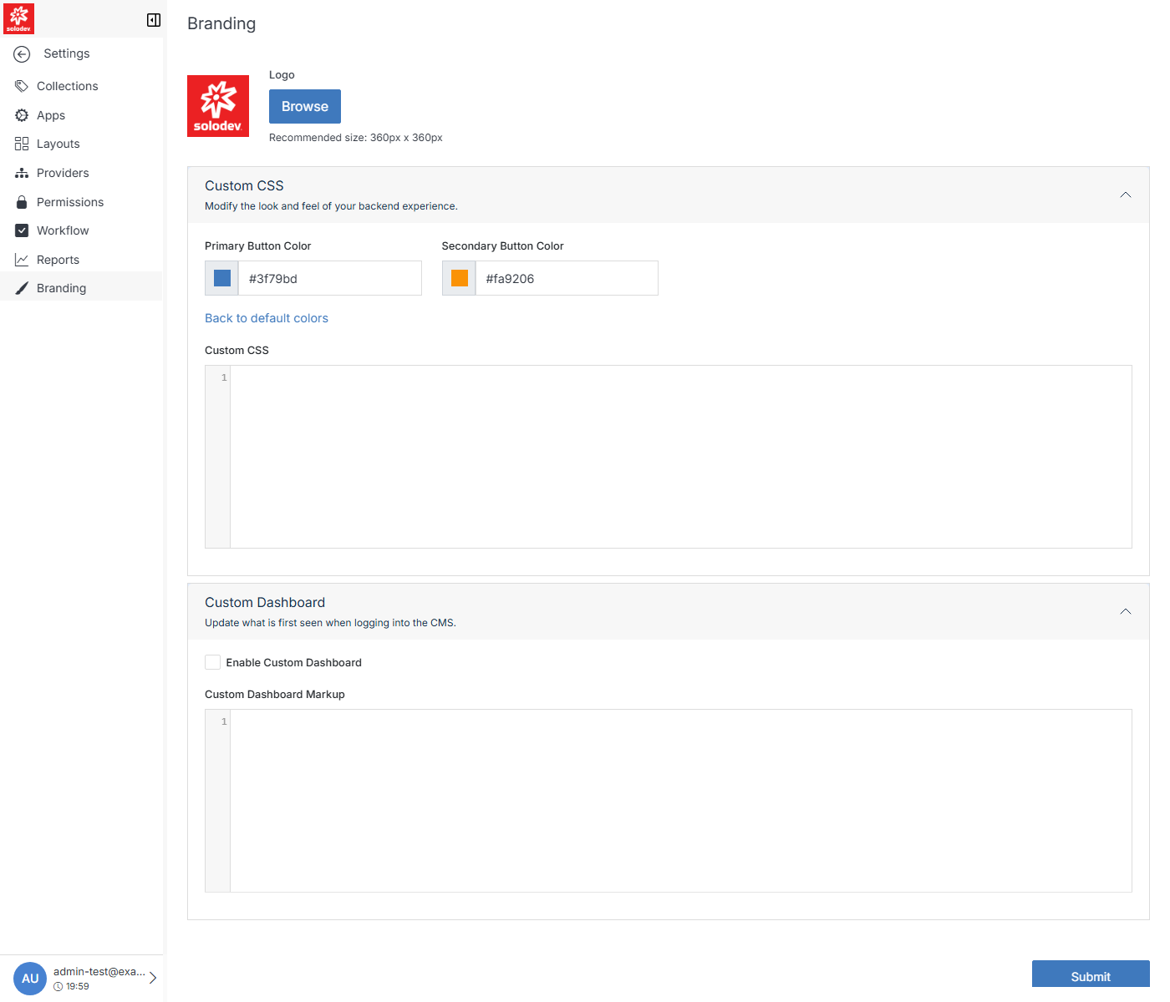
Task: Click the Permissions lock icon
Action: coord(22,202)
